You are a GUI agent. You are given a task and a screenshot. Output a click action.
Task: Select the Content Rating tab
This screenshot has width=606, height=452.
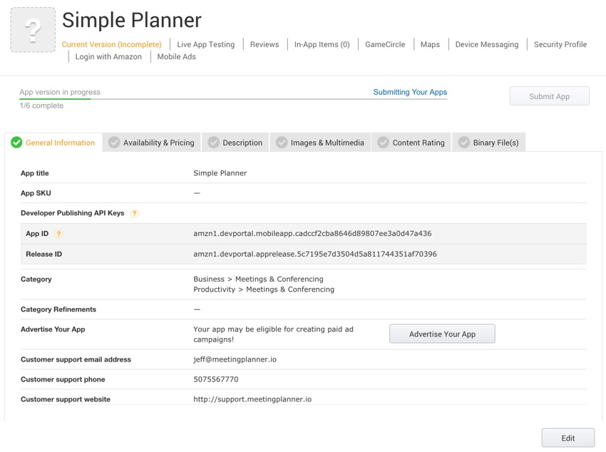(418, 143)
